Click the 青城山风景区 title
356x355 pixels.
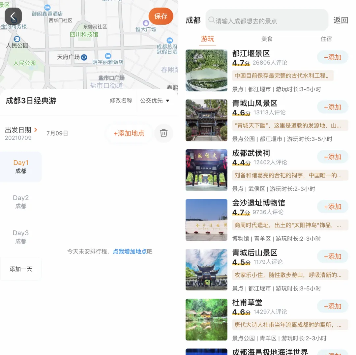255,103
